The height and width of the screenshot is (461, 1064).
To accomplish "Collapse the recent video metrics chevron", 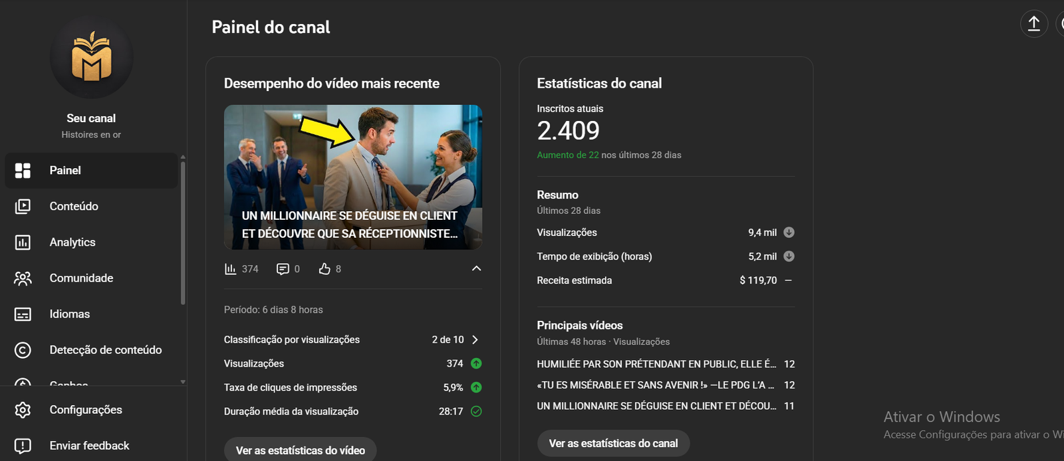I will [x=476, y=268].
